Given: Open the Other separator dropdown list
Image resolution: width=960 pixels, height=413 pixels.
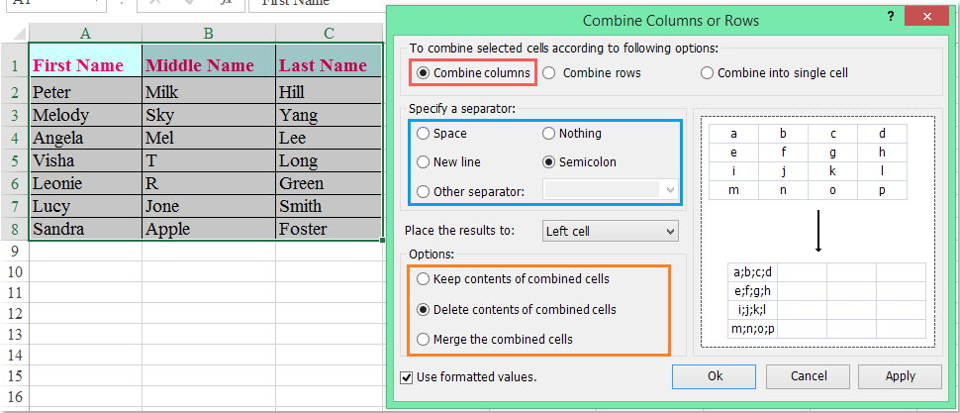Looking at the screenshot, I should 671,190.
